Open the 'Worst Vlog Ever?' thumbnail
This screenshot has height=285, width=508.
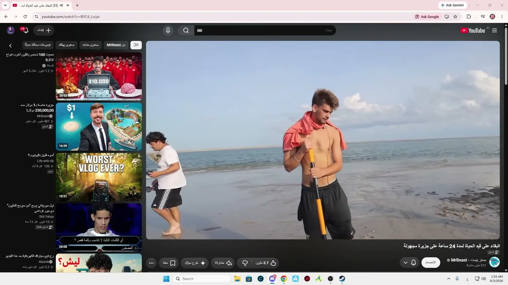click(99, 177)
